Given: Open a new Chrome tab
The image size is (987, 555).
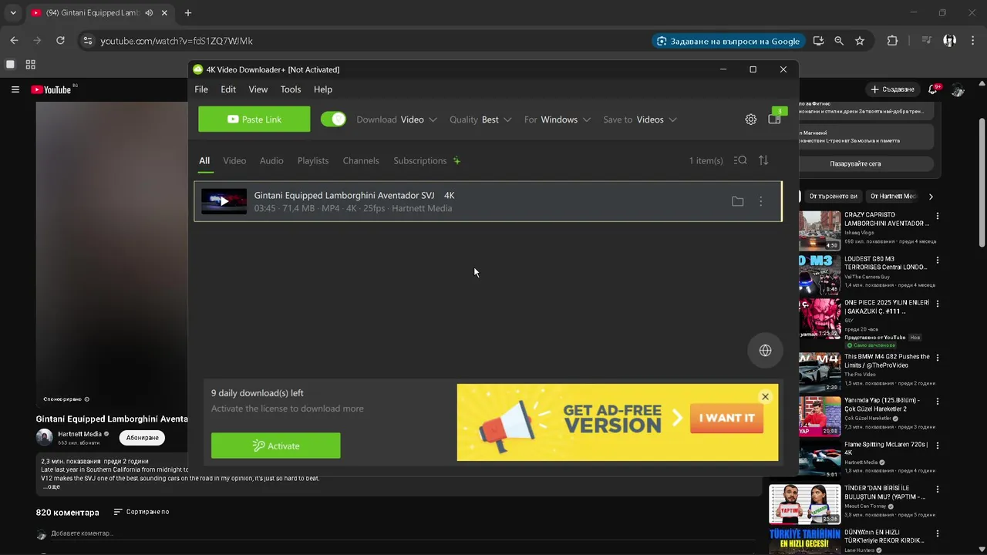Looking at the screenshot, I should [188, 13].
